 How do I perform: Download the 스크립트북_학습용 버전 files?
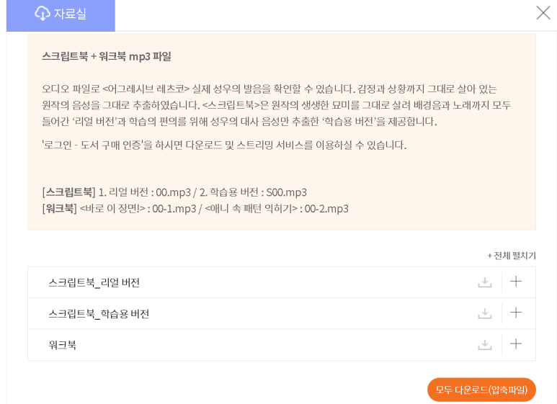coord(485,313)
